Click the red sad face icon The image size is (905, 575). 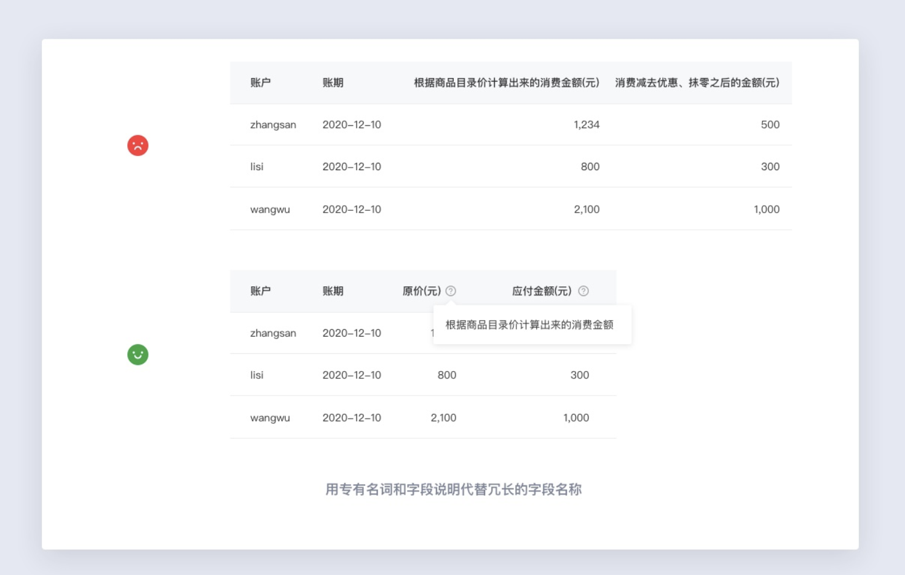138,146
